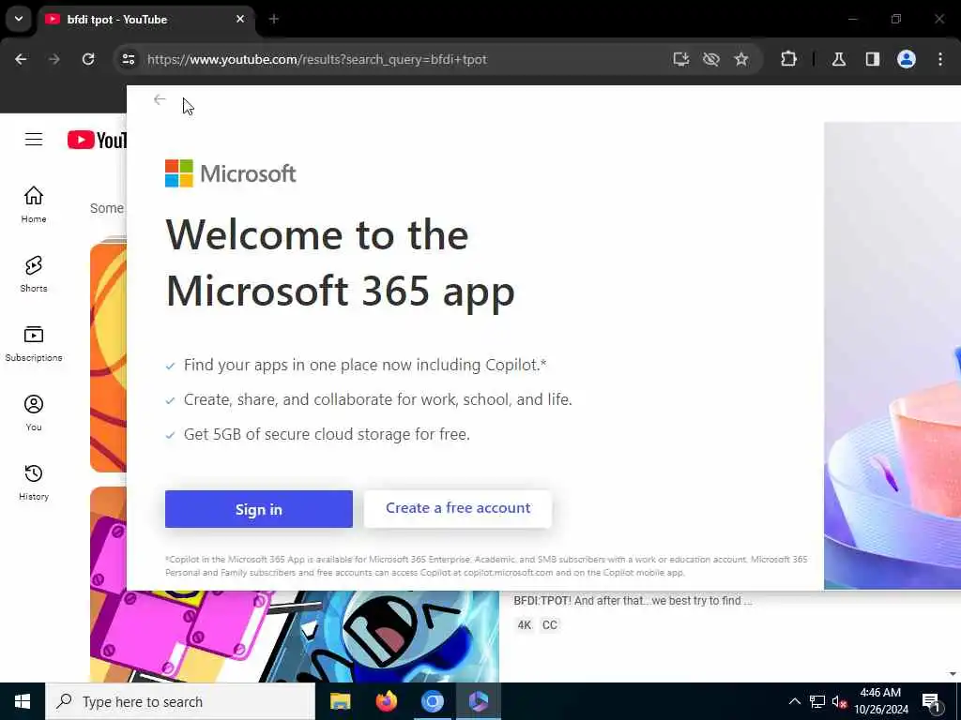Click the CC badge on video result

(550, 625)
